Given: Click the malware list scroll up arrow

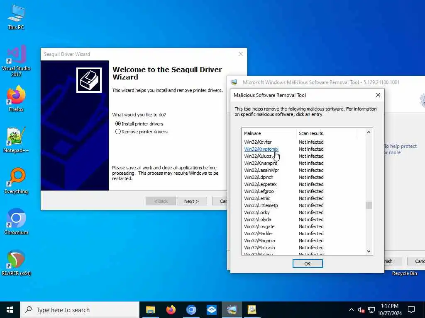Looking at the screenshot, I should pyautogui.click(x=369, y=132).
